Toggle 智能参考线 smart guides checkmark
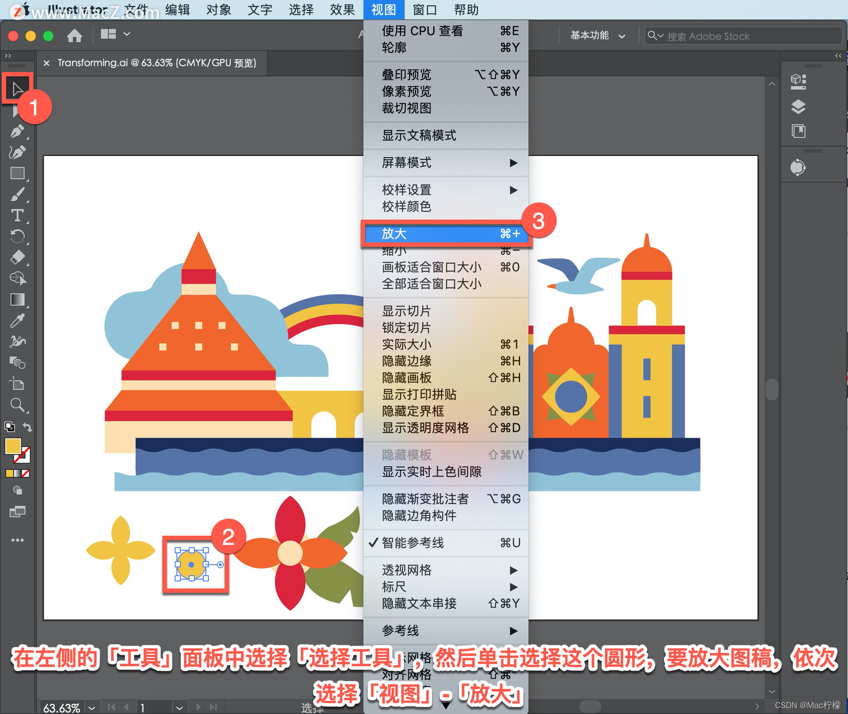 (x=413, y=543)
